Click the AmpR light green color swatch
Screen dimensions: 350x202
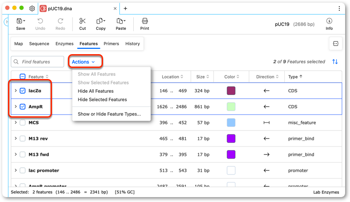[231, 107]
